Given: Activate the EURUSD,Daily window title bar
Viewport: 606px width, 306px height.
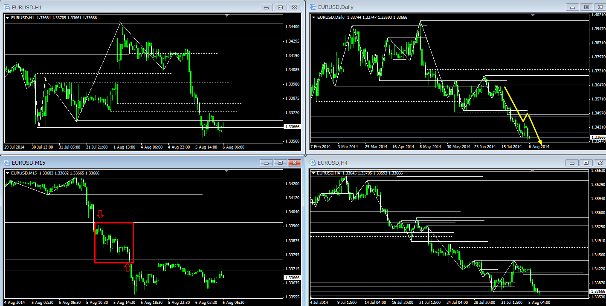Looking at the screenshot, I should 426,7.
